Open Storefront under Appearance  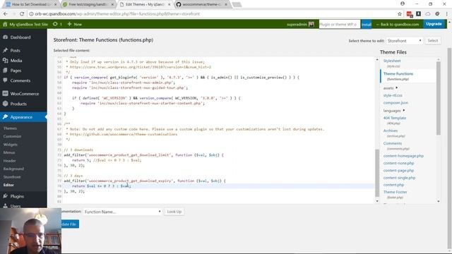(12, 177)
